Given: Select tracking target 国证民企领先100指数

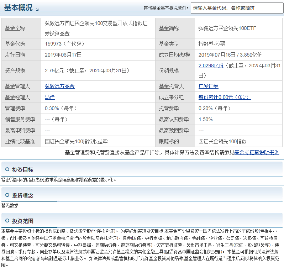Looking at the screenshot, I should tap(222, 141).
